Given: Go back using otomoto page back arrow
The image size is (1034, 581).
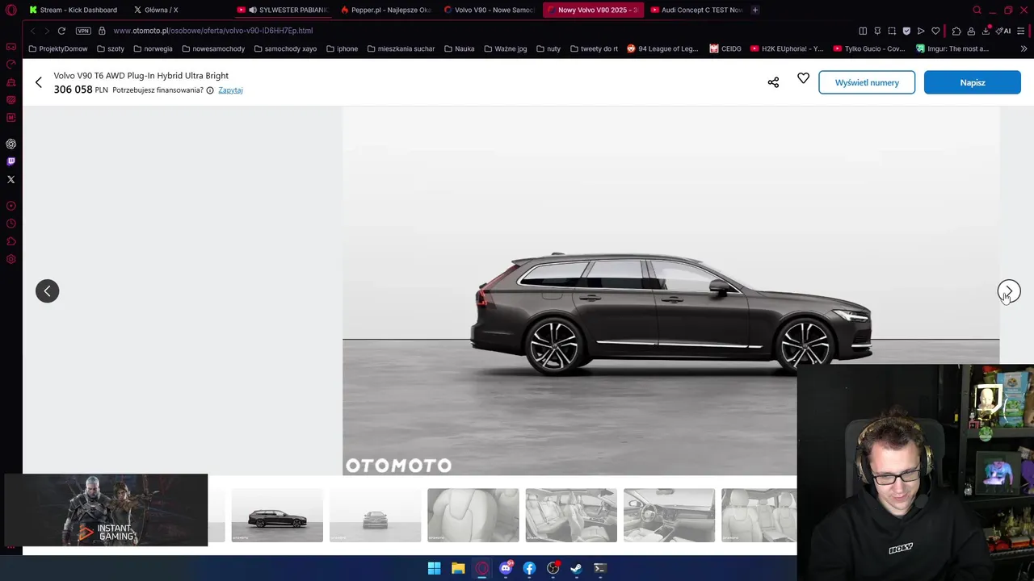Looking at the screenshot, I should 38,82.
